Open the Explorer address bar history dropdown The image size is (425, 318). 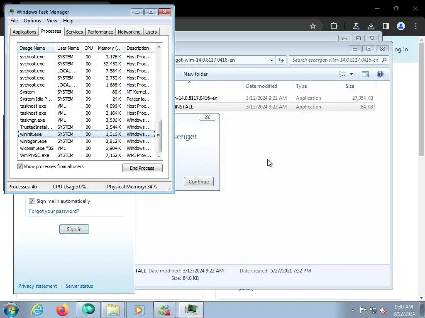[x=271, y=60]
